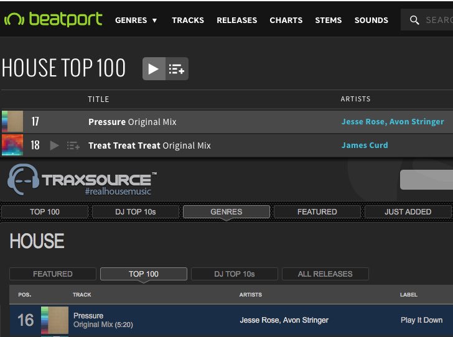453x337 pixels.
Task: Open the Genres dropdown in Beatport nav
Action: click(x=136, y=21)
